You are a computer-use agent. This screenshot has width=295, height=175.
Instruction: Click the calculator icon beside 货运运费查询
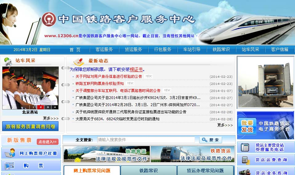[x=245, y=160]
